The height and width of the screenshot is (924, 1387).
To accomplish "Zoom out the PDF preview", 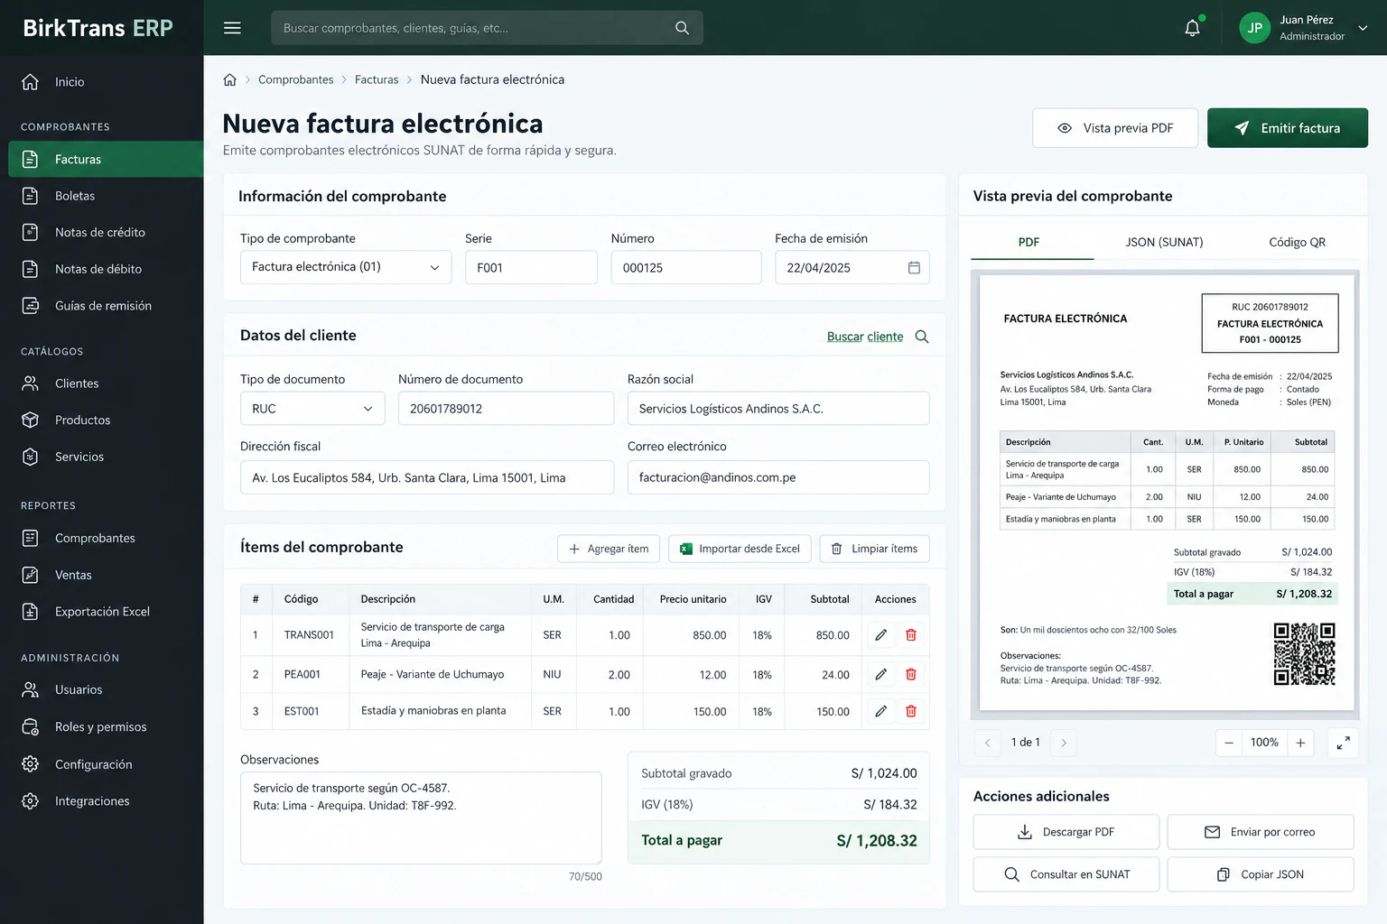I will pos(1229,743).
